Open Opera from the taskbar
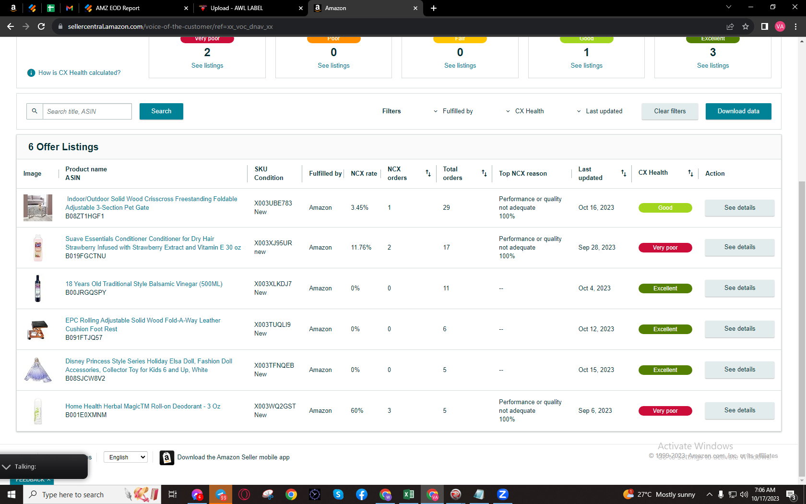This screenshot has width=806, height=504. tap(244, 494)
